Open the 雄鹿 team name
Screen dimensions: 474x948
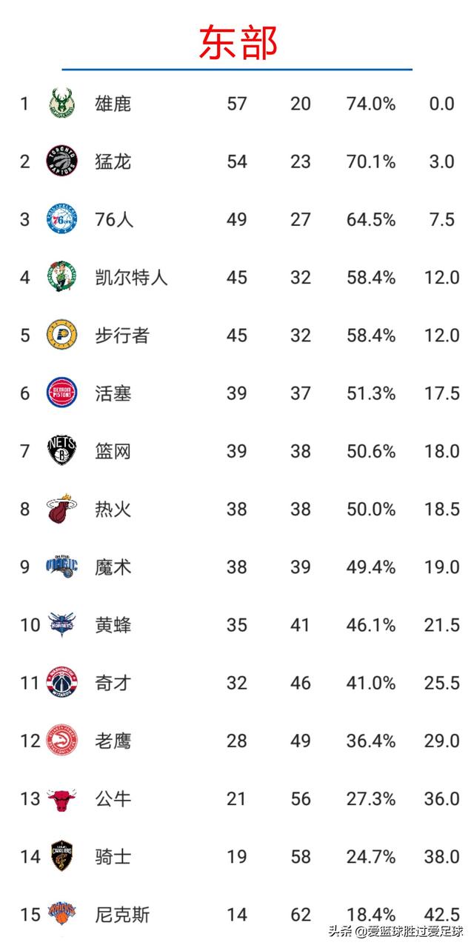[113, 104]
